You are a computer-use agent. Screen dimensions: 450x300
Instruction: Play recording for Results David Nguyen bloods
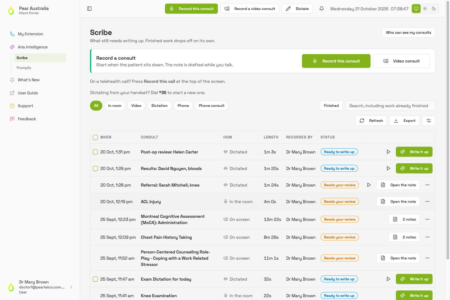[x=388, y=168]
